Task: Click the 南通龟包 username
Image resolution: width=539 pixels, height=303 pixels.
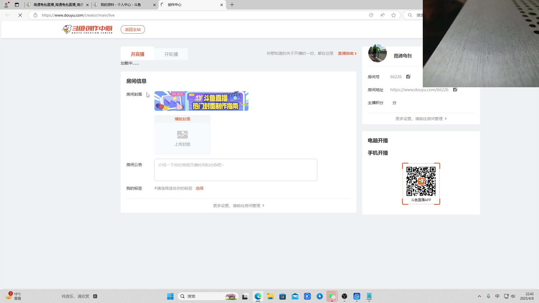Action: (403, 56)
